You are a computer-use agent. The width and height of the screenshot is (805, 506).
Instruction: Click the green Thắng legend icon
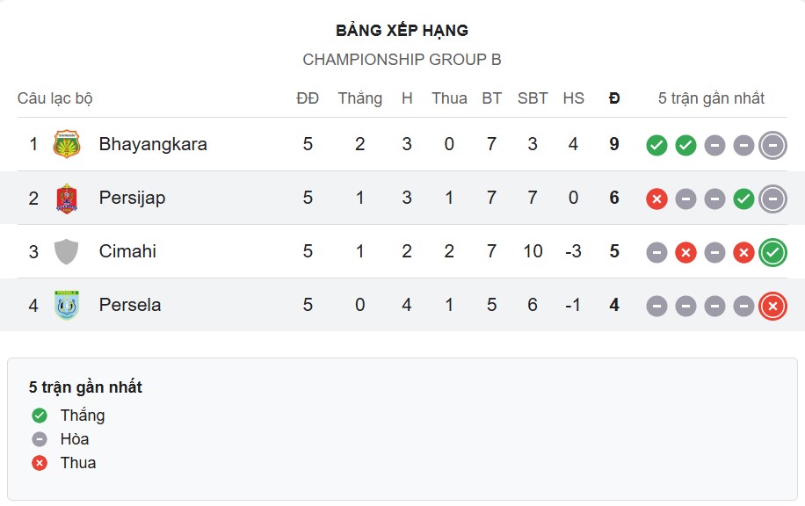(x=40, y=416)
